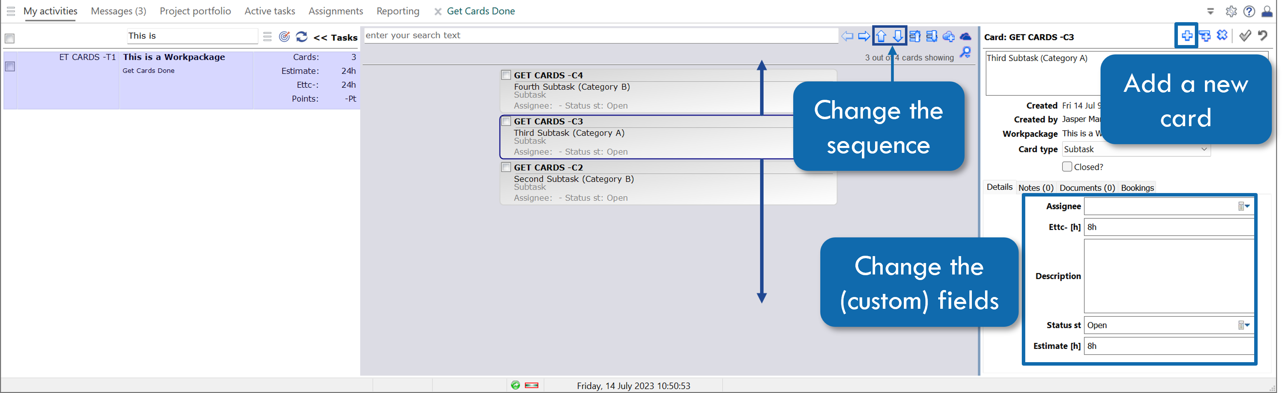Check the ET CARDS -T1 workpackage checkbox

[x=9, y=66]
